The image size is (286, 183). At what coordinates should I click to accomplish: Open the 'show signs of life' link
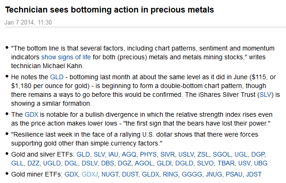(66, 57)
